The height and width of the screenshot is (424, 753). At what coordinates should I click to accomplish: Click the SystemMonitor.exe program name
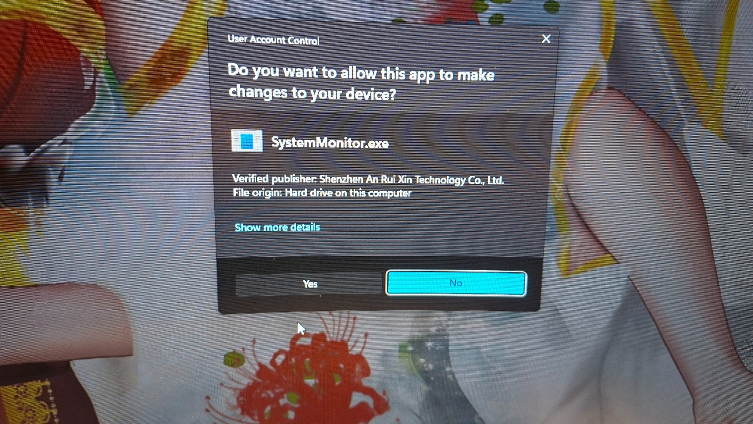pyautogui.click(x=330, y=143)
